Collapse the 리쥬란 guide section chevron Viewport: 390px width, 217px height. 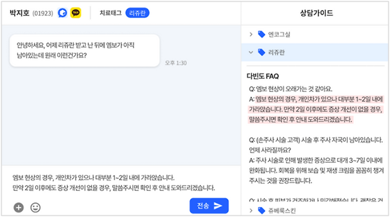click(x=251, y=52)
